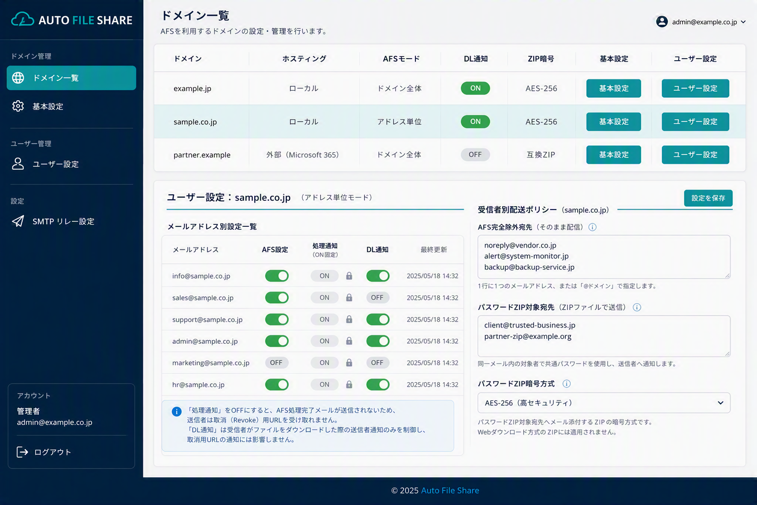
Task: Click the info icon next to AFS完全除外宛先
Action: (592, 227)
